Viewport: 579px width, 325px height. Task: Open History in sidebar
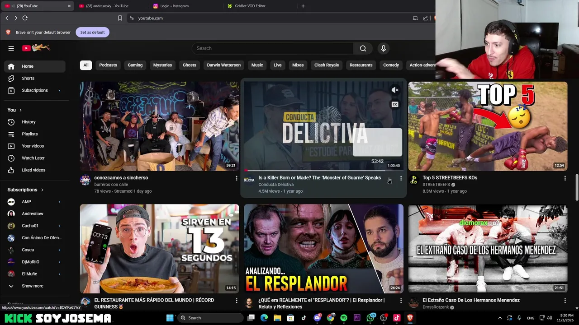[x=35, y=122]
